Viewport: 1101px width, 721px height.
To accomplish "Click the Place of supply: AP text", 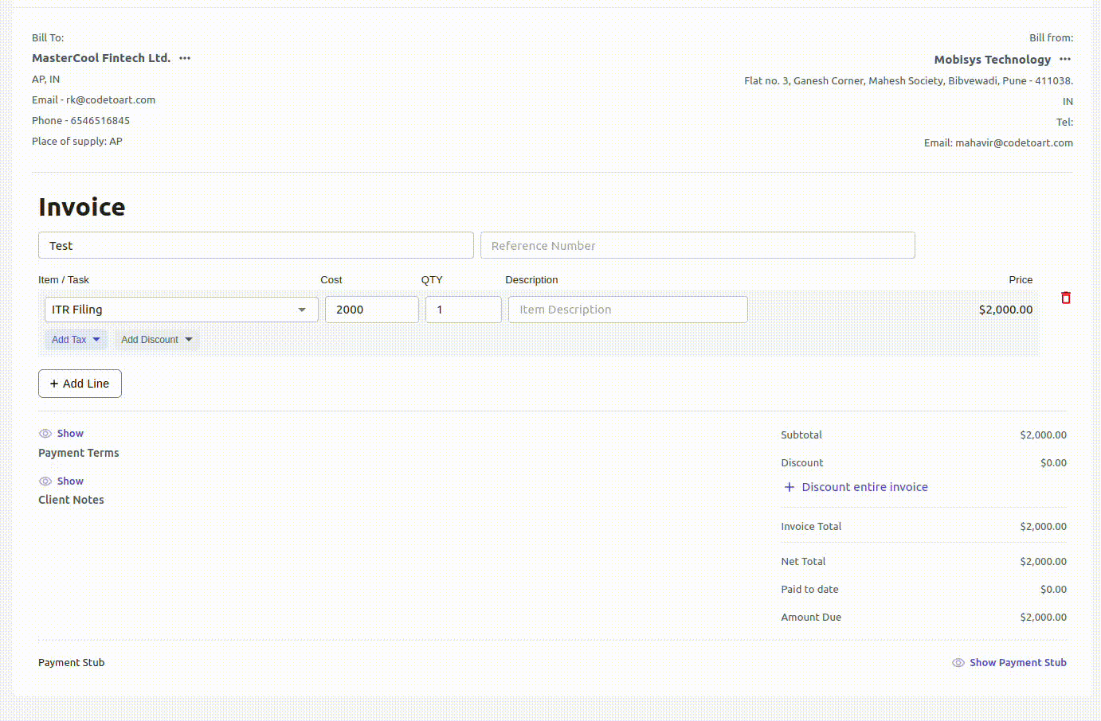I will [x=77, y=142].
